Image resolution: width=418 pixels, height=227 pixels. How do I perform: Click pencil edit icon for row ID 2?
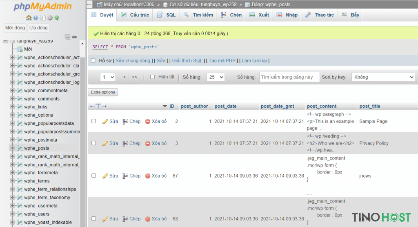[x=105, y=121]
